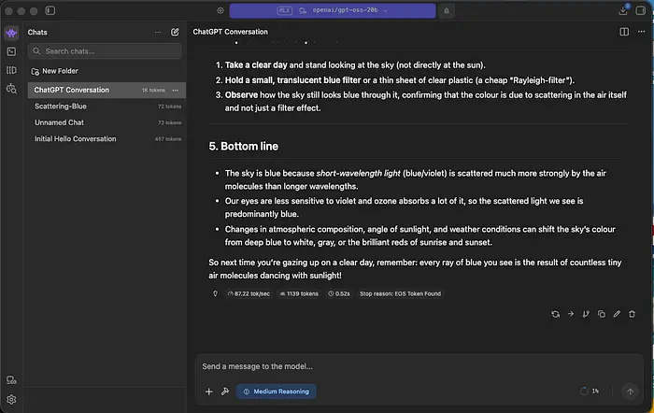Screen dimensions: 654x413
Task: Click the continue arrow icon under message
Action: coord(571,314)
